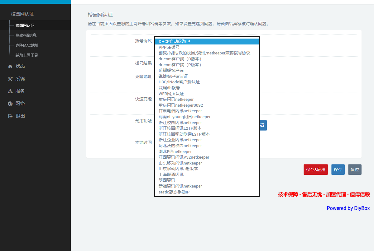Pick 新疆翼讯闪讯netkeeper option
Image resolution: width=374 pixels, height=251 pixels.
(x=207, y=186)
